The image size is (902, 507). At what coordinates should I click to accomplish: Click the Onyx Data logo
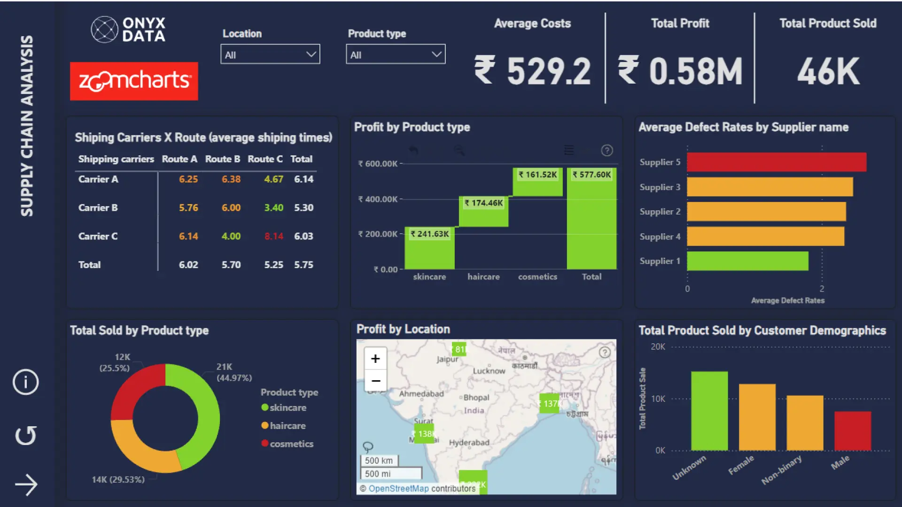[128, 30]
